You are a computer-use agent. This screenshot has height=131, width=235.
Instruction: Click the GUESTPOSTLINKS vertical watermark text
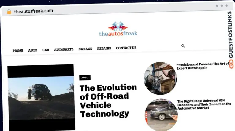pyautogui.click(x=231, y=35)
